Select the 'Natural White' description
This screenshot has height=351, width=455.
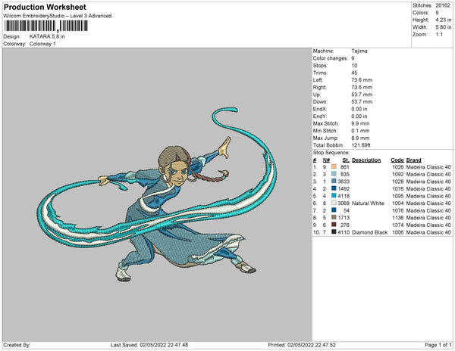[x=368, y=203]
